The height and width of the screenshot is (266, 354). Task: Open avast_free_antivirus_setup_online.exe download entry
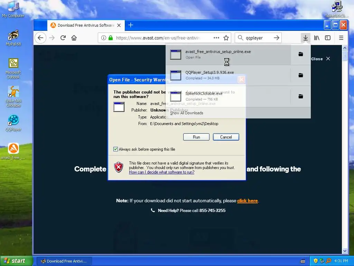(228, 54)
